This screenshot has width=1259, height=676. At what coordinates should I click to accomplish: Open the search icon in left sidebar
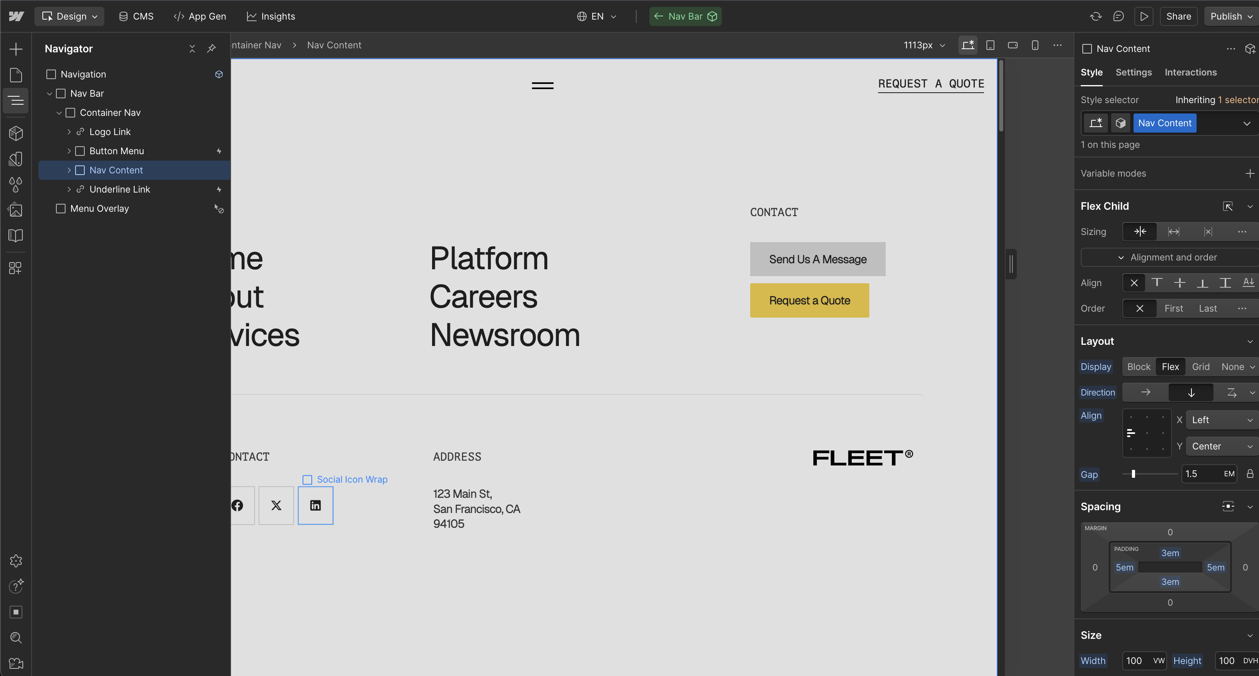tap(16, 637)
